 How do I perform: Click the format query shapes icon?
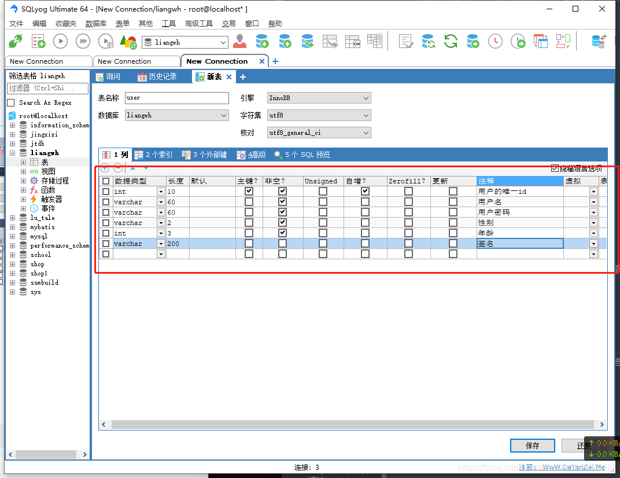[x=128, y=42]
